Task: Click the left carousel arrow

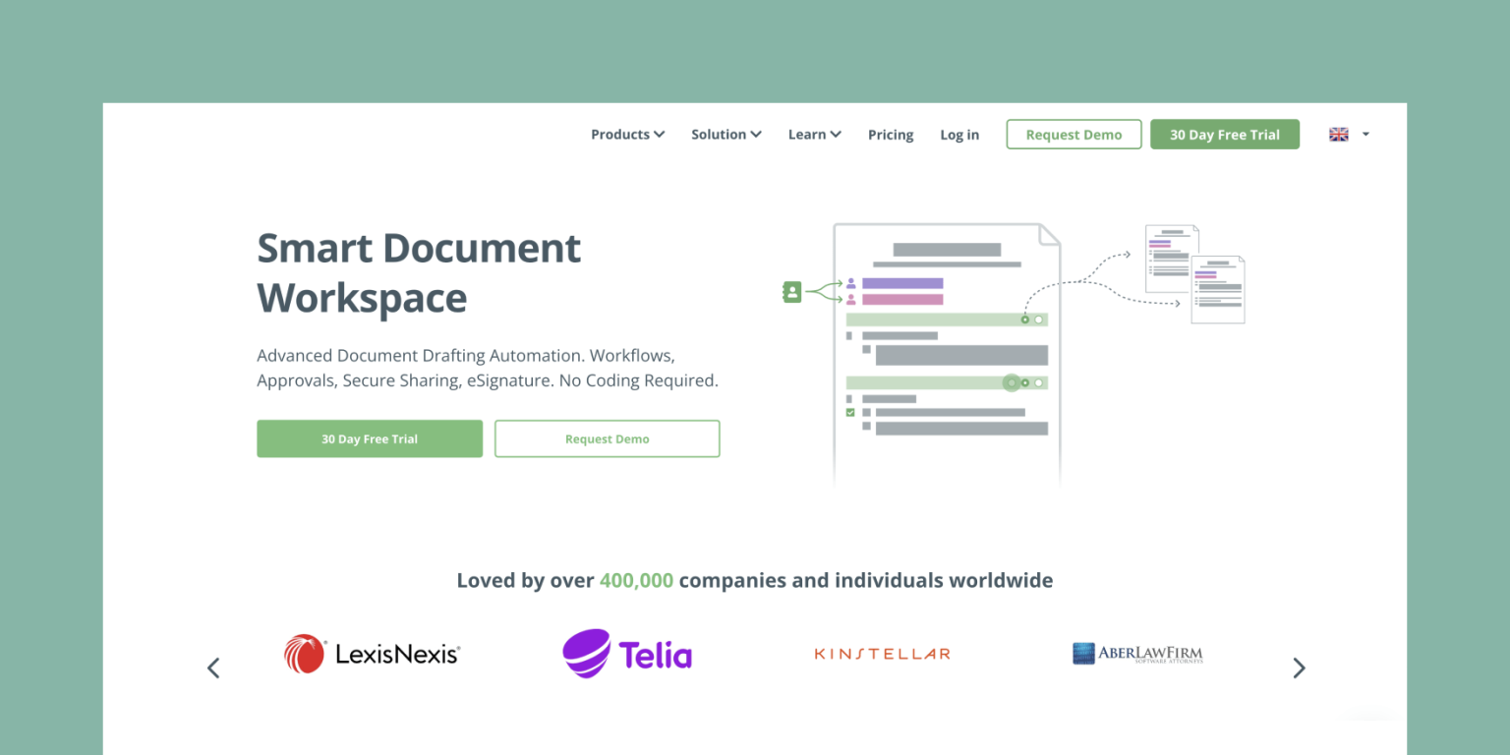Action: click(213, 668)
